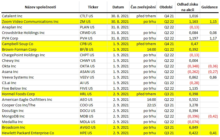Click the 'Odhad zisku na akcii' header
Screen dimensions: 220x137
tap(188, 7)
